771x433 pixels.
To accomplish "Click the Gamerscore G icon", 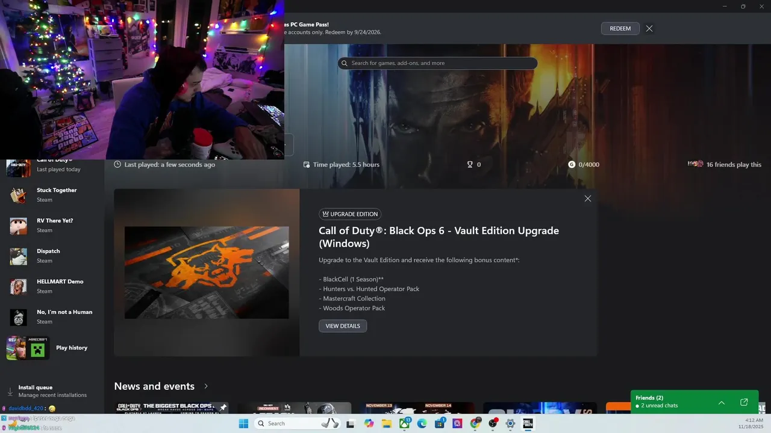I will pyautogui.click(x=572, y=164).
